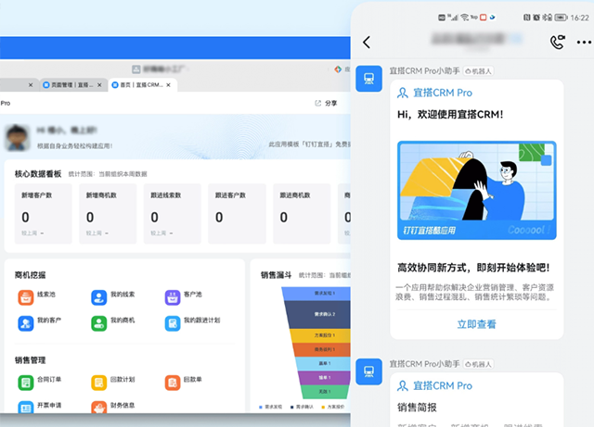Open the orange 回款单 icon

(x=173, y=383)
